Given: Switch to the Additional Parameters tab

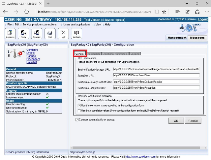Looking at the screenshot, I should point(115,54).
